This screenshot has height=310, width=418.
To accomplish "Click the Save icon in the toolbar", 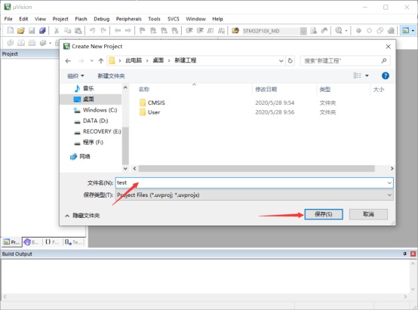I will tap(32, 31).
